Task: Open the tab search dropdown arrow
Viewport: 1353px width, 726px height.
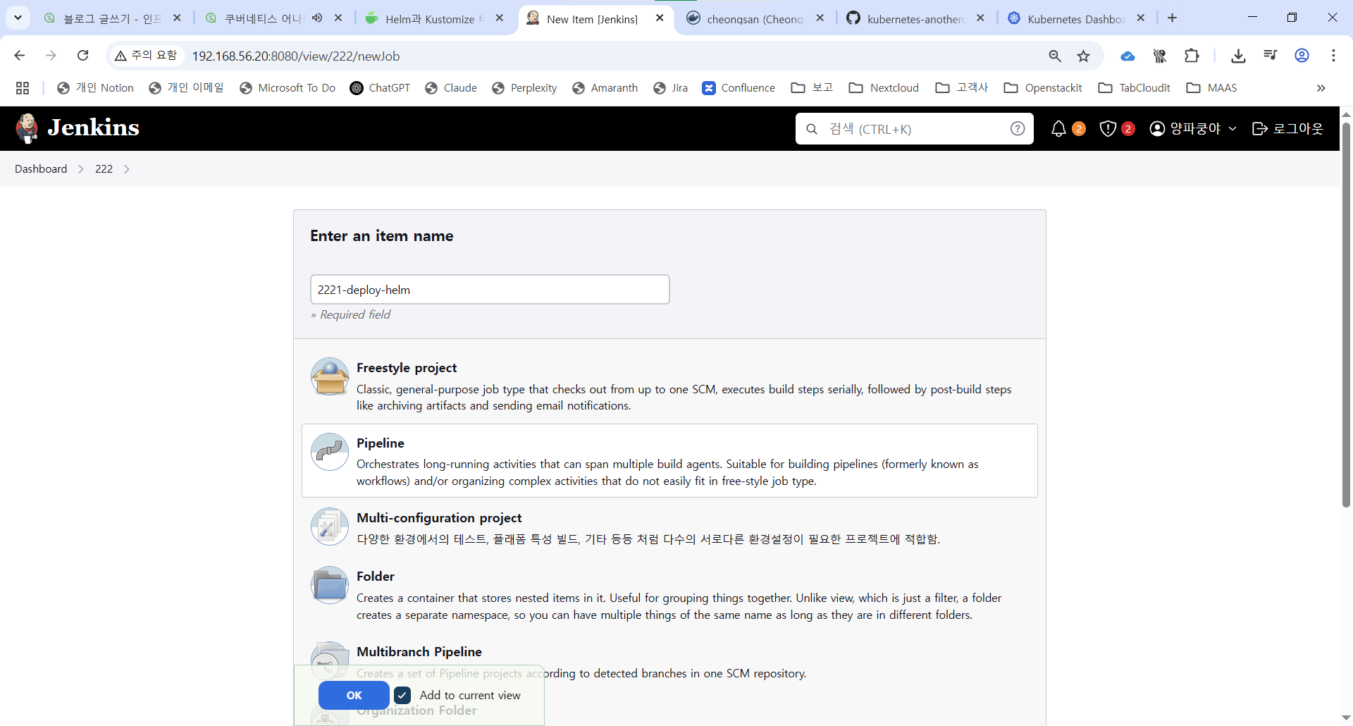Action: pos(18,18)
